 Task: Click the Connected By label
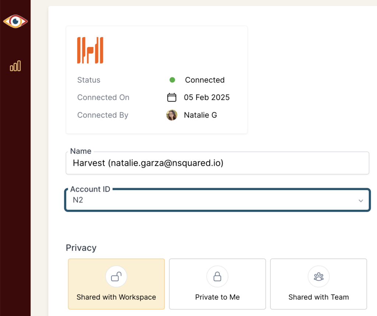[103, 115]
